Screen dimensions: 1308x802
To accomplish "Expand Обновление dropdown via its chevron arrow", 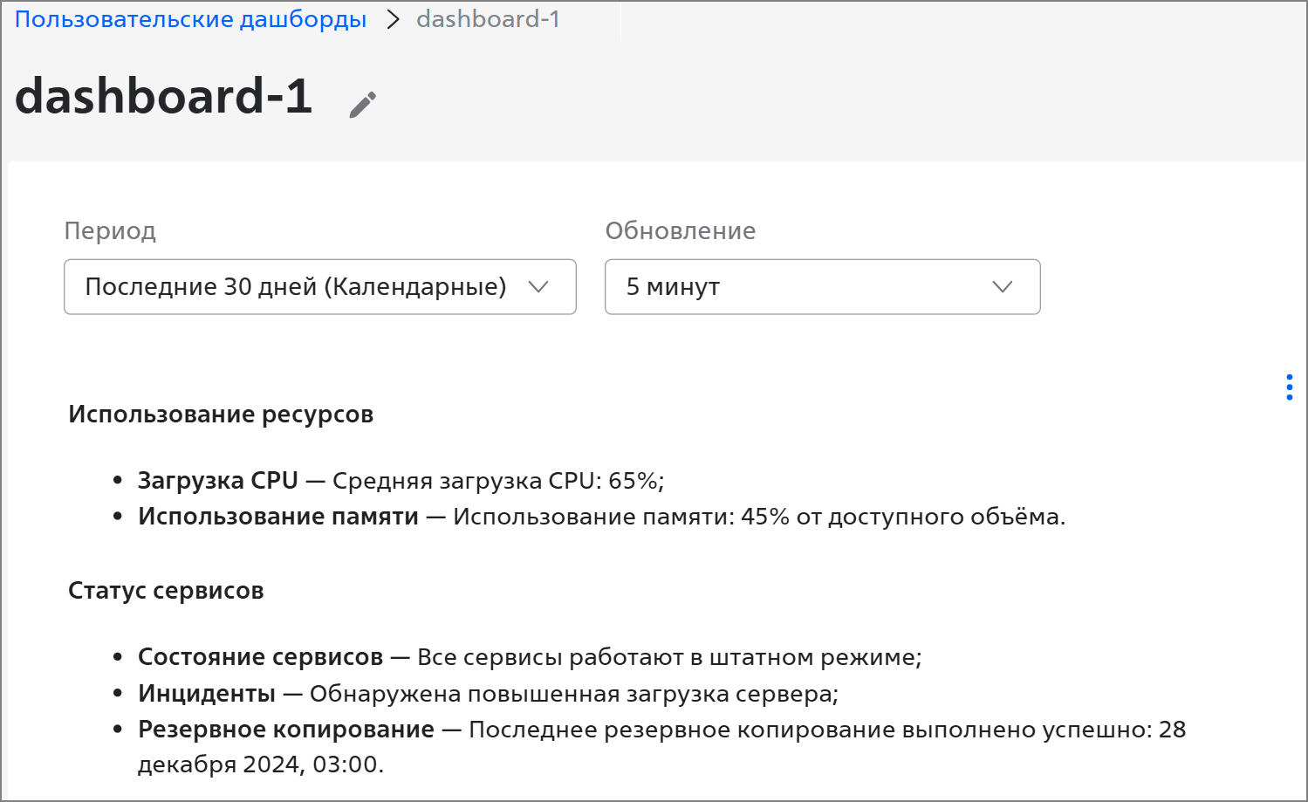I will (1003, 286).
